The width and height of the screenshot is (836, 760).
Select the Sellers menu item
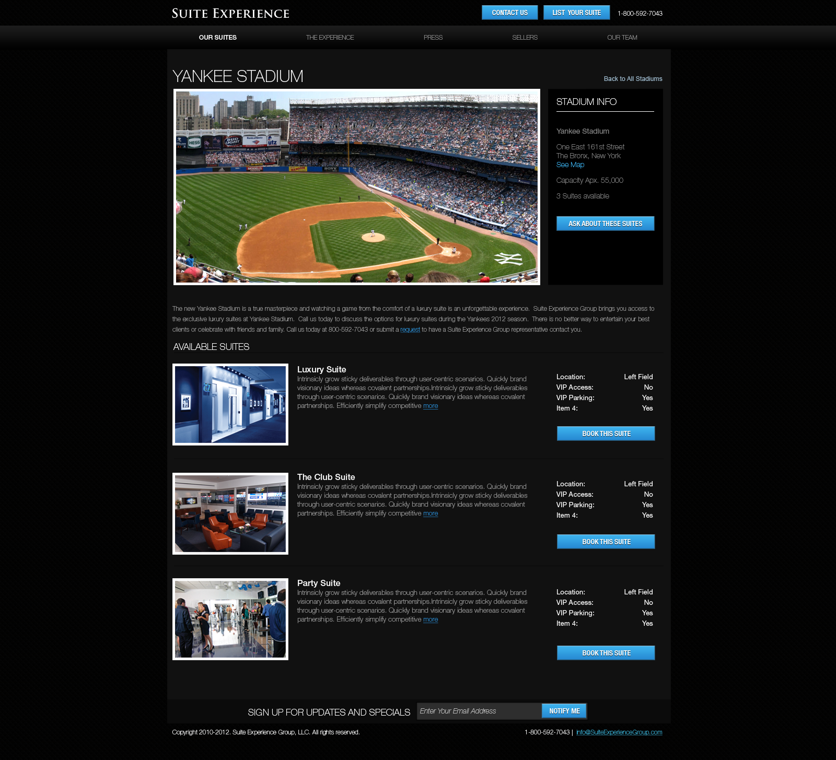(525, 38)
